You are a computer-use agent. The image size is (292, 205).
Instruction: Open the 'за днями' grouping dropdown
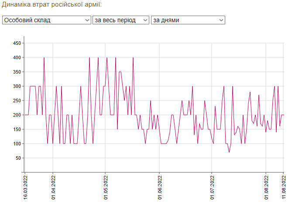188,20
